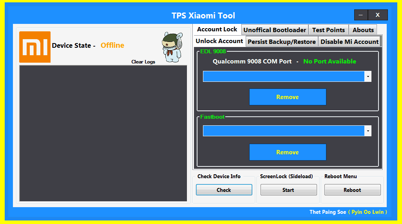Viewport: 402px width, 224px height.
Task: Clear the logs with Clear Logs
Action: click(x=143, y=62)
